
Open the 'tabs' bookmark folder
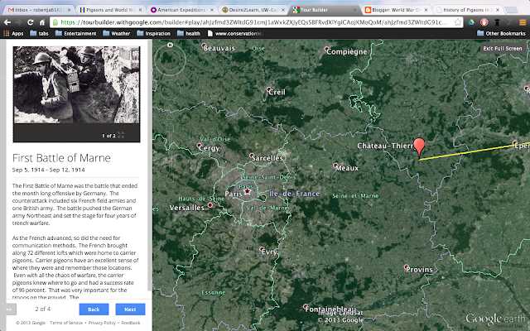tap(39, 33)
